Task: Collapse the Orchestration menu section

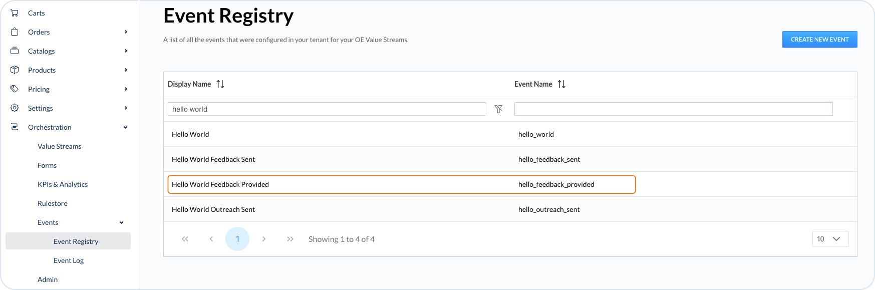Action: pyautogui.click(x=125, y=127)
